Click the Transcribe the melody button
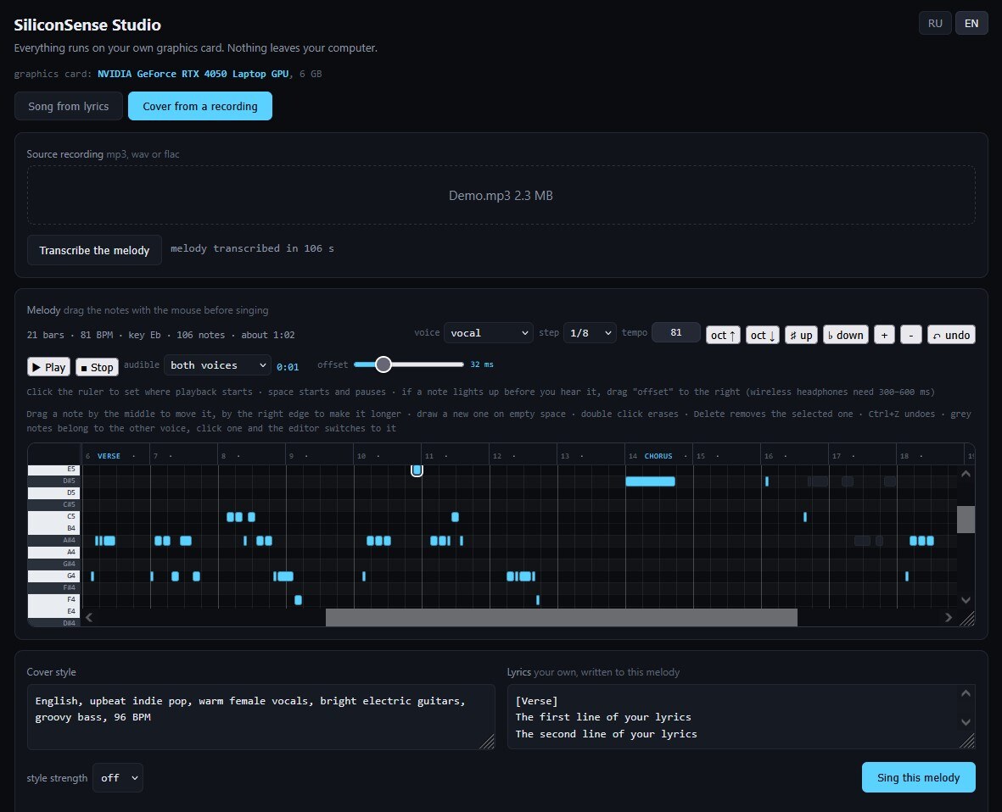Screen dimensions: 1002x812 94,250
